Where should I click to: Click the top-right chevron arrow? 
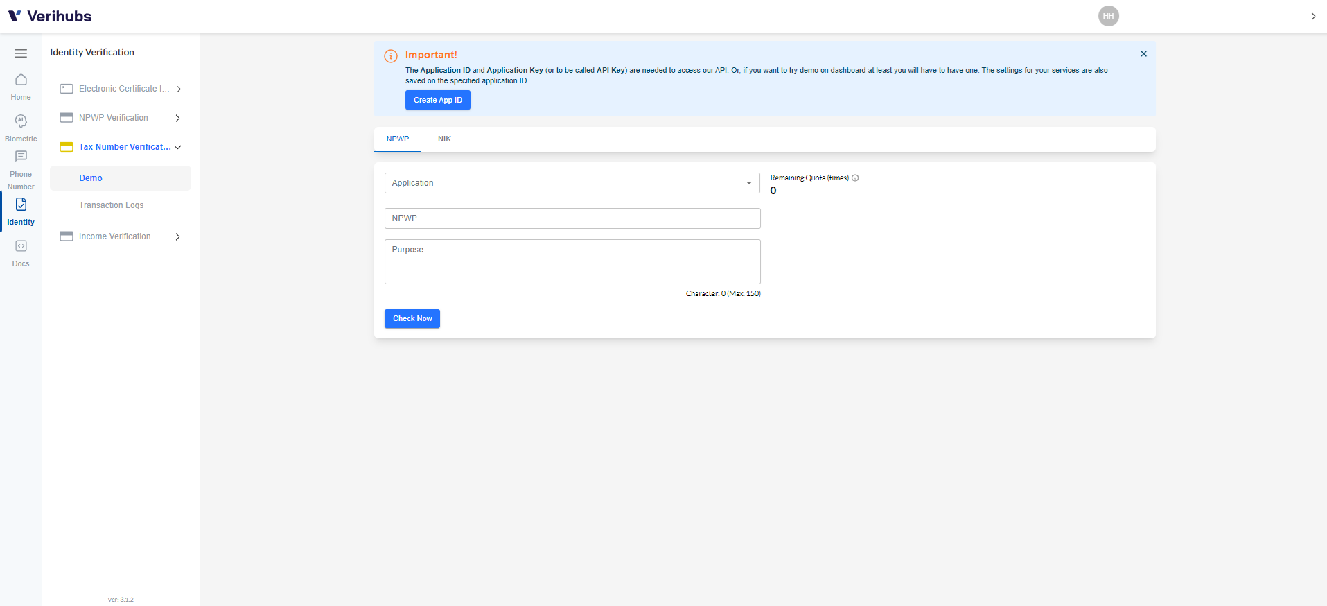coord(1313,16)
